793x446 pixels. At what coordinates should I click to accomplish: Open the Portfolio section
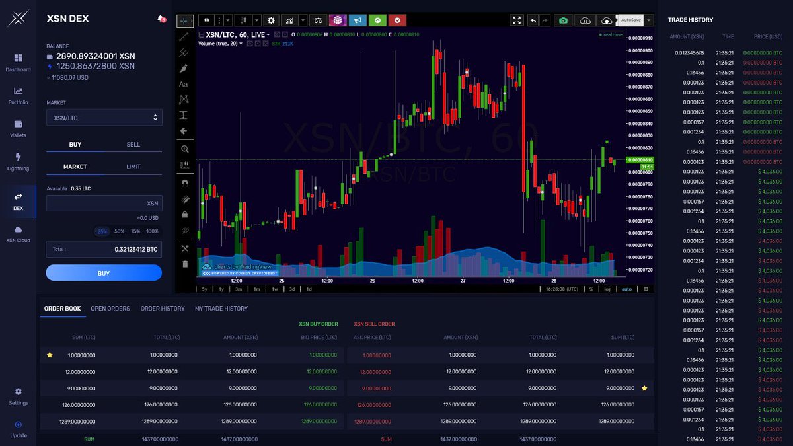(18, 95)
